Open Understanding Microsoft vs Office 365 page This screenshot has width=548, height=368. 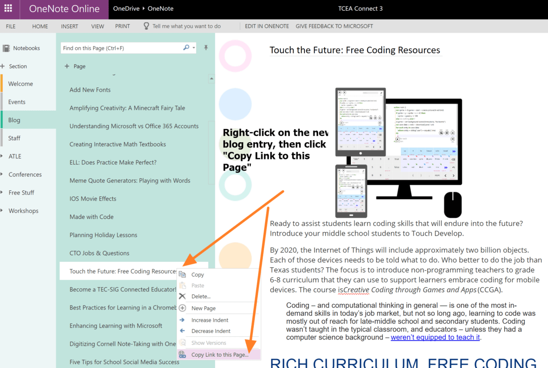click(x=134, y=126)
